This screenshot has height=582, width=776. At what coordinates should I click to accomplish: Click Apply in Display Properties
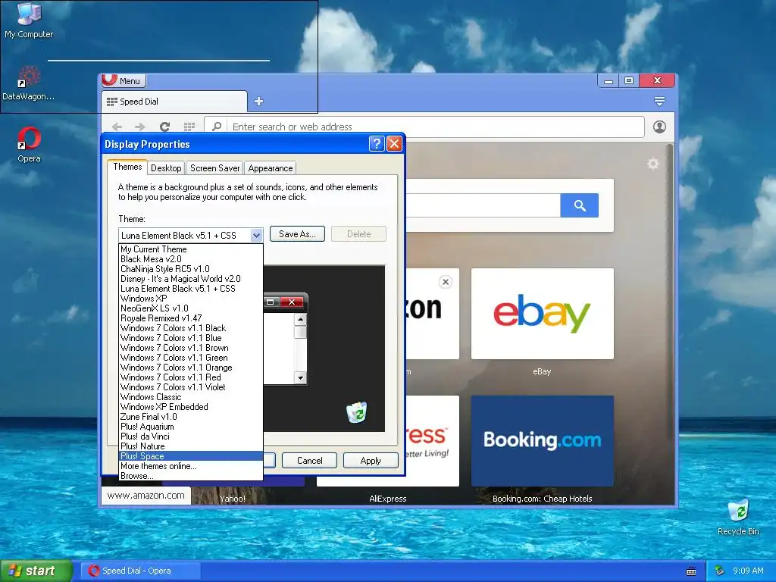(371, 461)
